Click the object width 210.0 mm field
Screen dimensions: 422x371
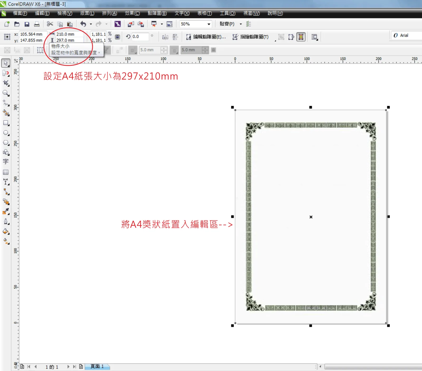tap(70, 34)
